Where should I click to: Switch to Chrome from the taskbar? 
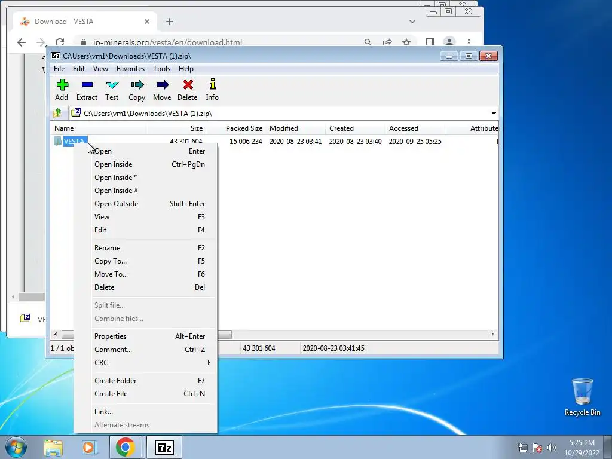125,447
